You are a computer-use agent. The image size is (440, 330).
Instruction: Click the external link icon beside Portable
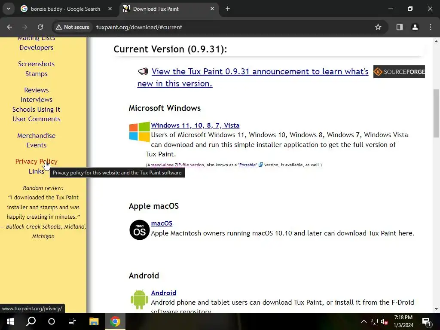(x=261, y=165)
